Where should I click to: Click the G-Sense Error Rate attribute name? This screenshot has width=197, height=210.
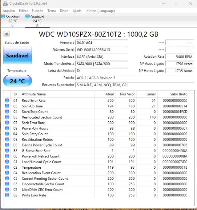tap(36, 151)
